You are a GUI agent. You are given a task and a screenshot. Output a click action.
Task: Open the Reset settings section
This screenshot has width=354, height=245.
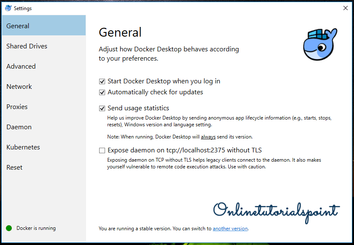(x=14, y=168)
